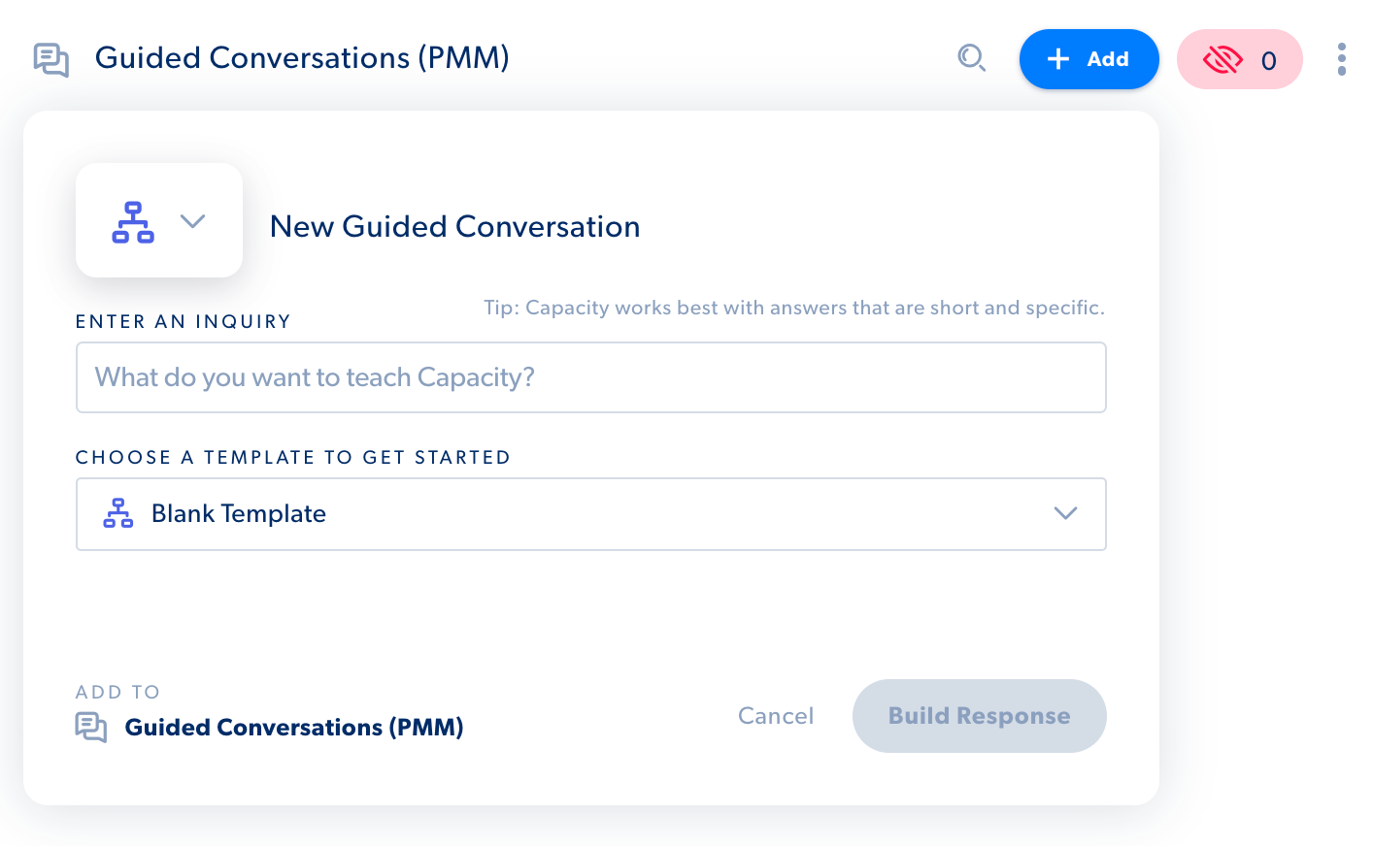1373x846 pixels.
Task: Expand the response type chevron dropdown
Action: point(193,221)
